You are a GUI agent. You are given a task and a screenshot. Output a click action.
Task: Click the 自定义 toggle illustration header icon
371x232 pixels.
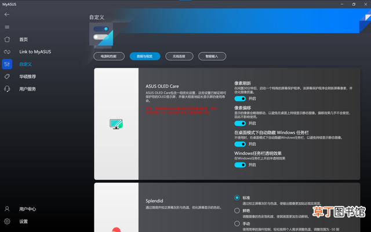[101, 34]
